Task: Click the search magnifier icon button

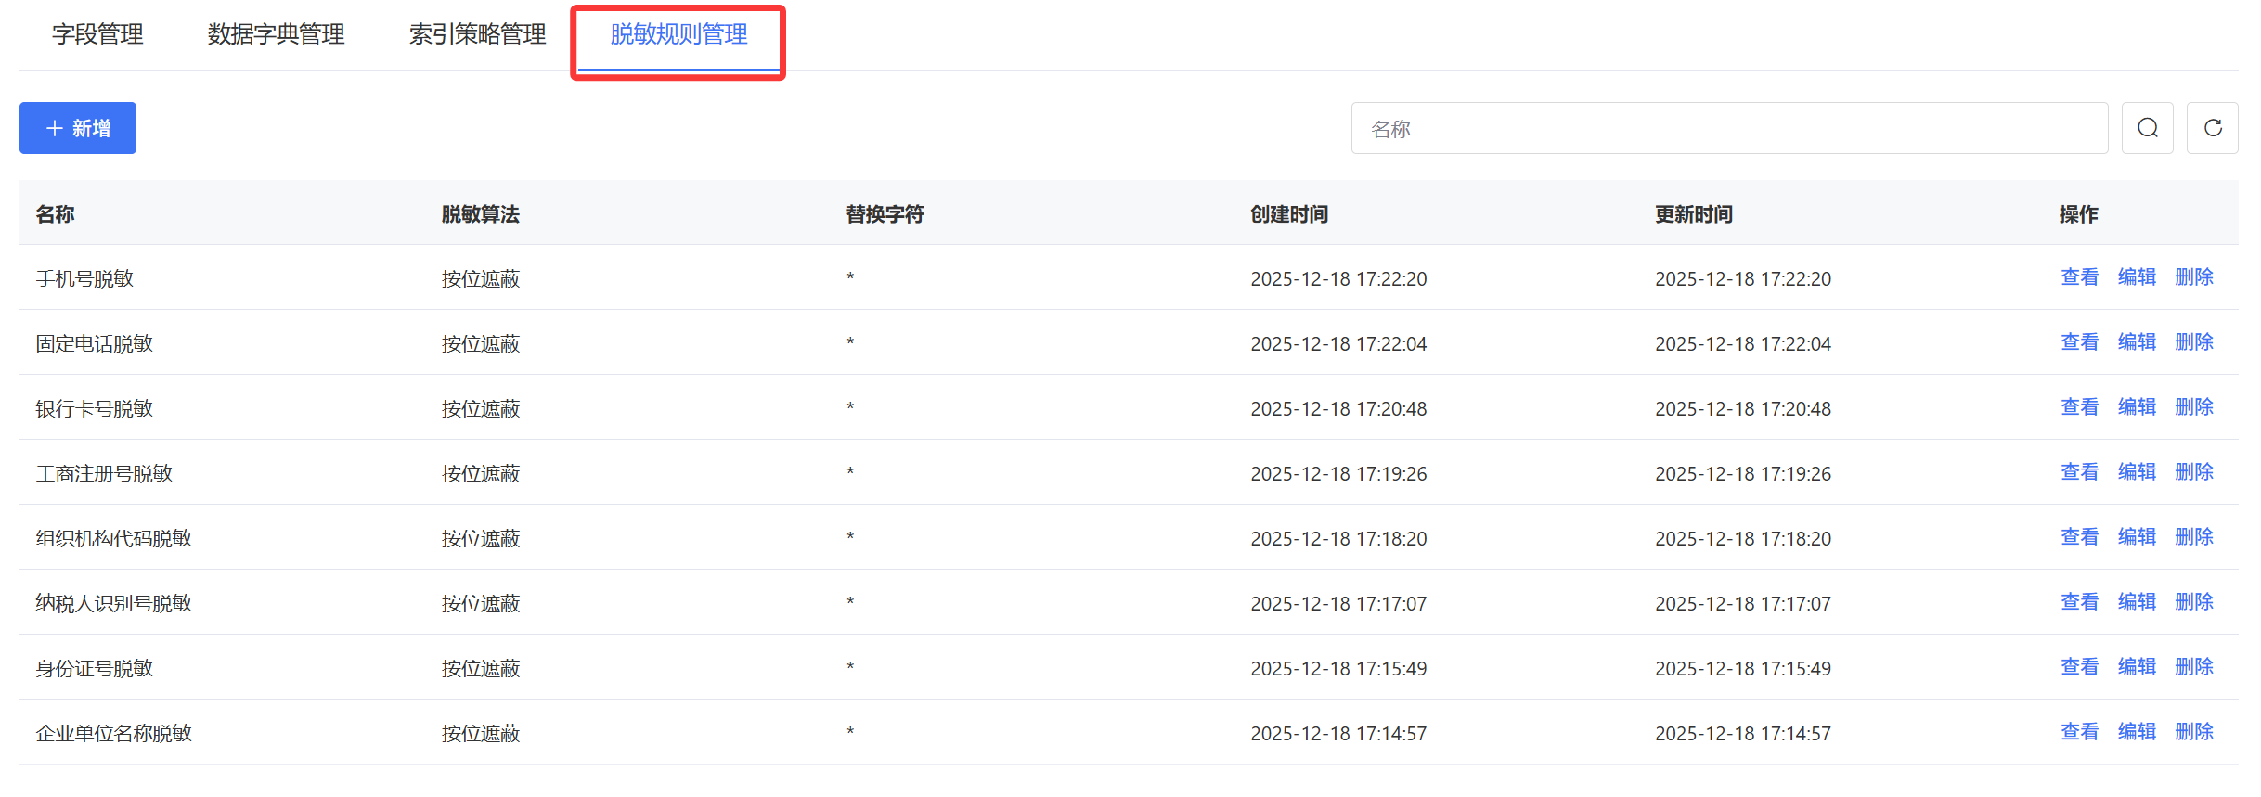Action: [x=2147, y=128]
